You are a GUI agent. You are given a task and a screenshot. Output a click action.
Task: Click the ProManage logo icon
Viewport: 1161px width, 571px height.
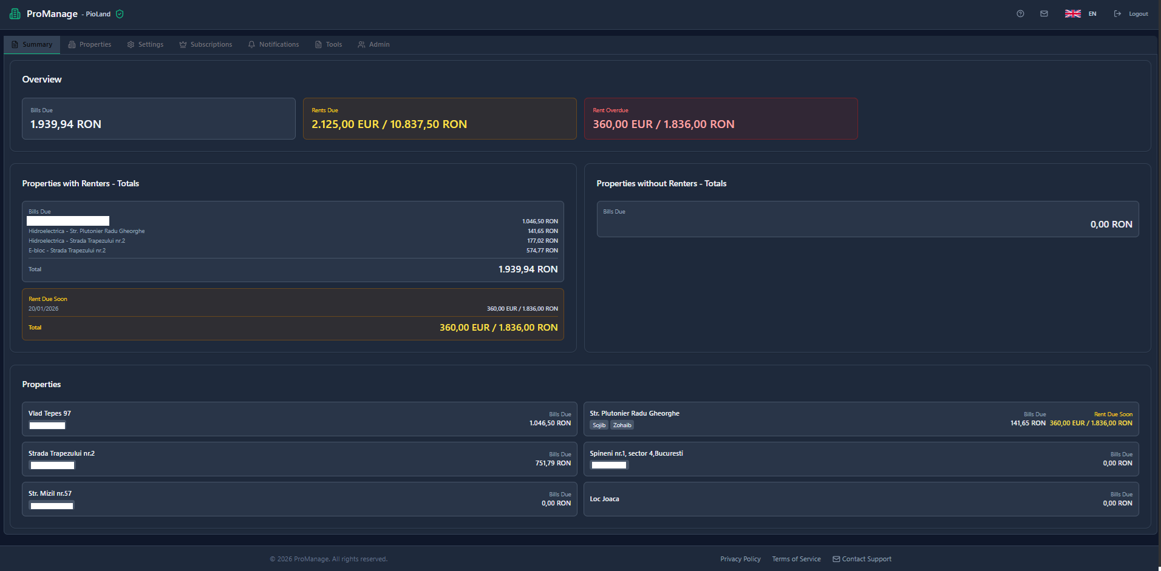pos(14,13)
